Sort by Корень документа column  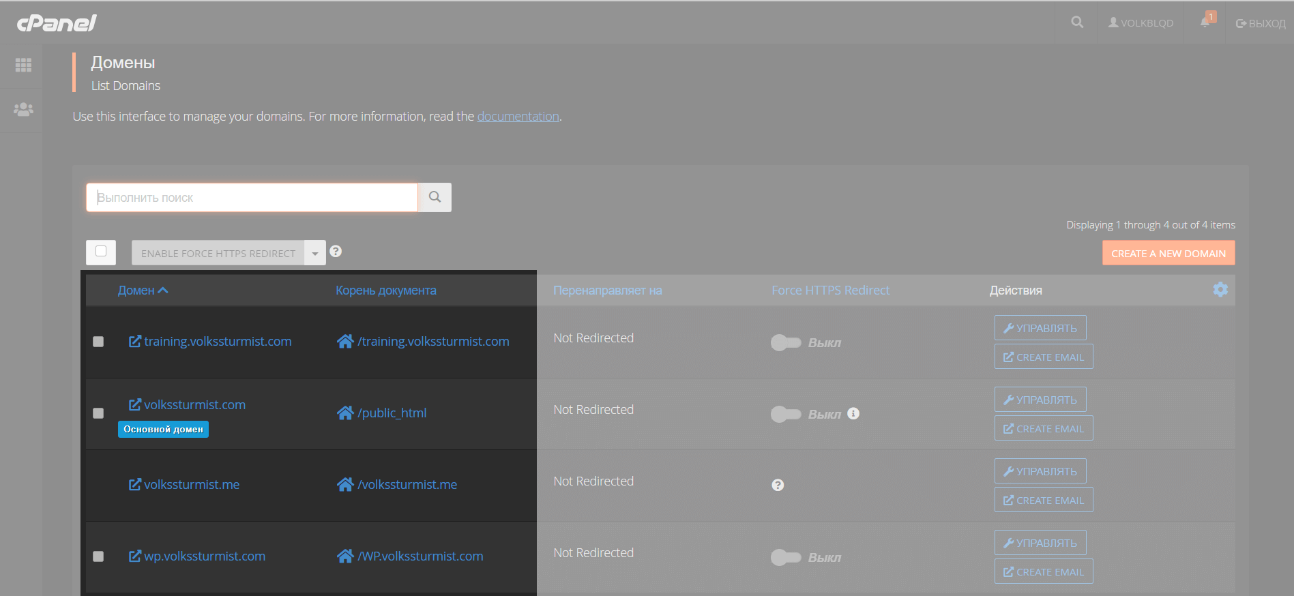[x=386, y=290]
